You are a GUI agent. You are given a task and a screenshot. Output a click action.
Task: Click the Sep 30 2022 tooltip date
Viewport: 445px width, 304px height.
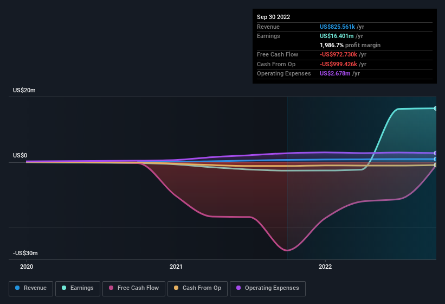273,17
